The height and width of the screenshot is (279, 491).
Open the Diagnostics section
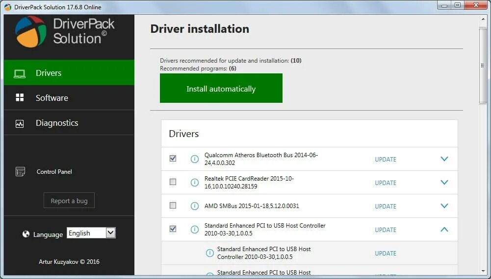point(69,123)
